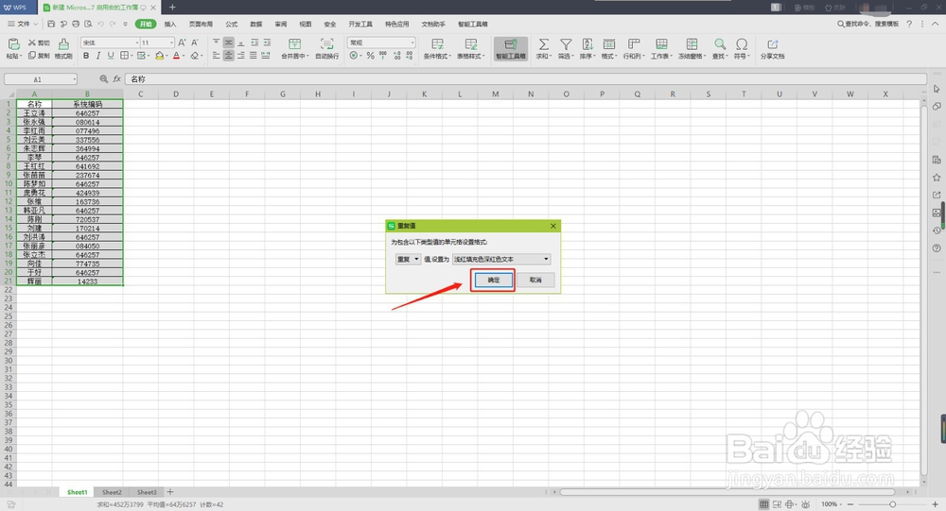Toggle underline formatting
The image size is (946, 511).
tap(111, 56)
